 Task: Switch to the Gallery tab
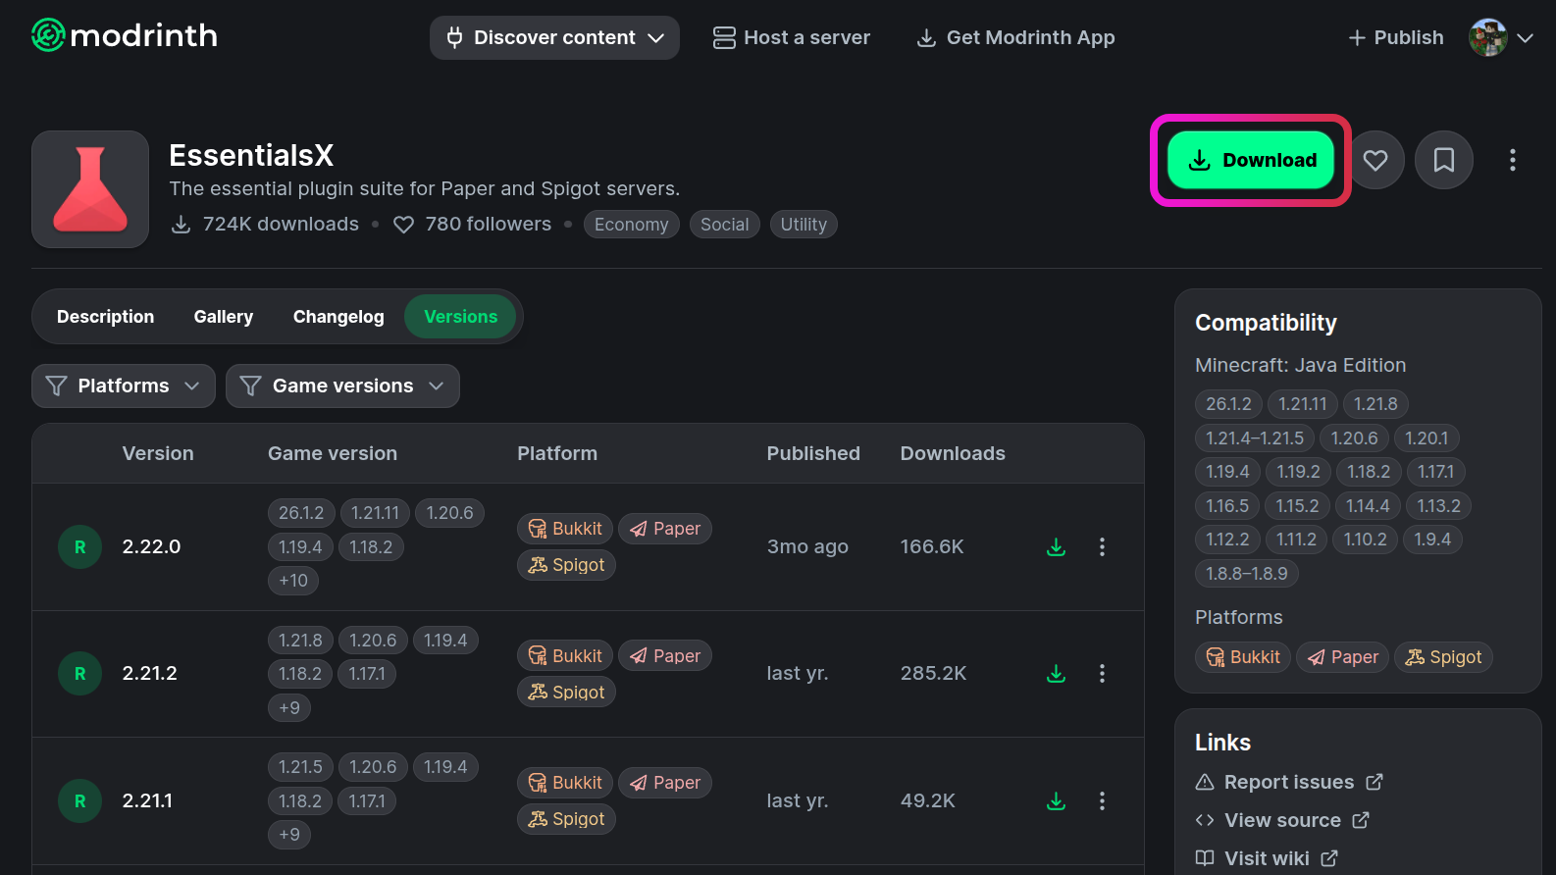pyautogui.click(x=224, y=317)
